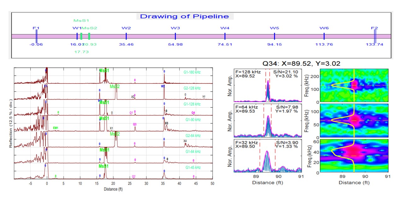Image resolution: width=402 pixels, height=210 pixels.
Task: Select the EM1 annotation label
Action: (x=56, y=128)
